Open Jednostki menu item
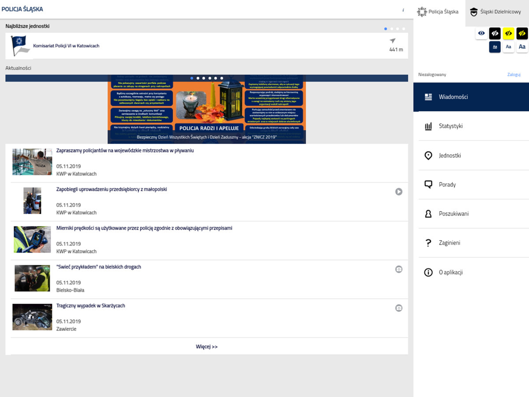 [x=471, y=155]
